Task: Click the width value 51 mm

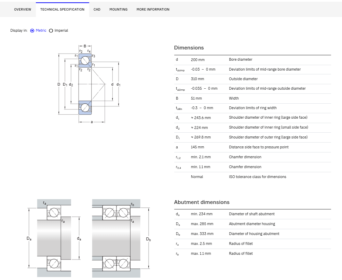Action: click(196, 98)
